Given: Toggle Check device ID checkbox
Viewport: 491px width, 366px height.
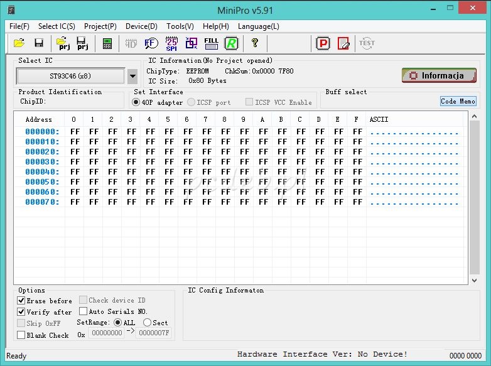Looking at the screenshot, I should click(x=83, y=300).
